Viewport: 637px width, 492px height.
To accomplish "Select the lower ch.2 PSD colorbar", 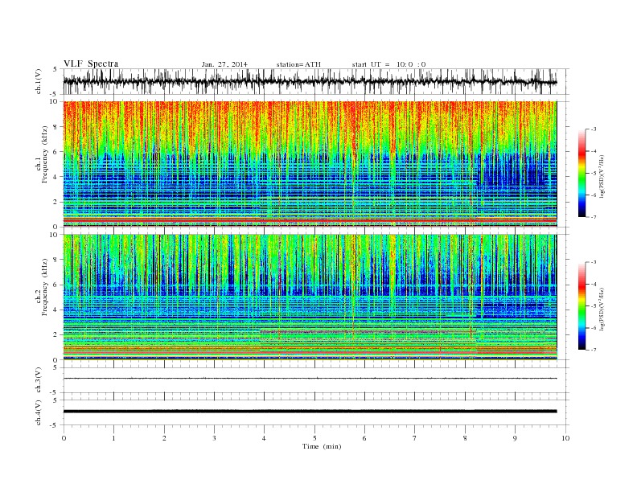I will tap(582, 305).
